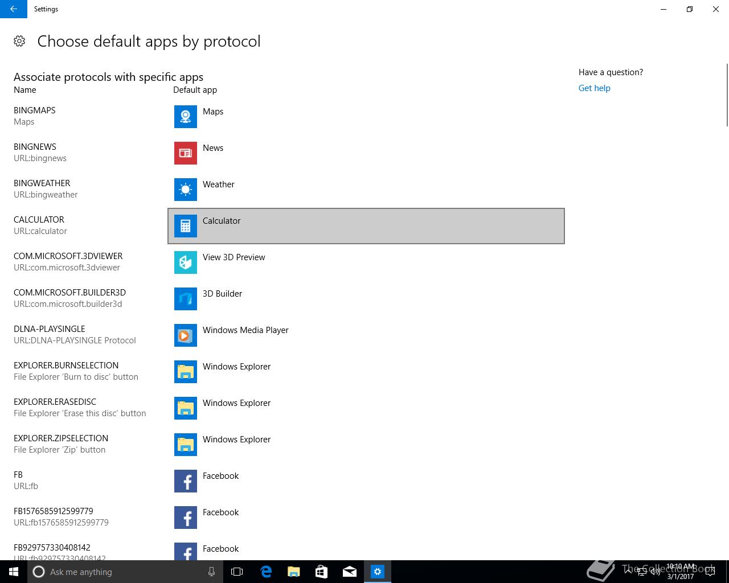The height and width of the screenshot is (583, 729).
Task: Change default app News for BINGNEWS
Action: click(x=366, y=153)
